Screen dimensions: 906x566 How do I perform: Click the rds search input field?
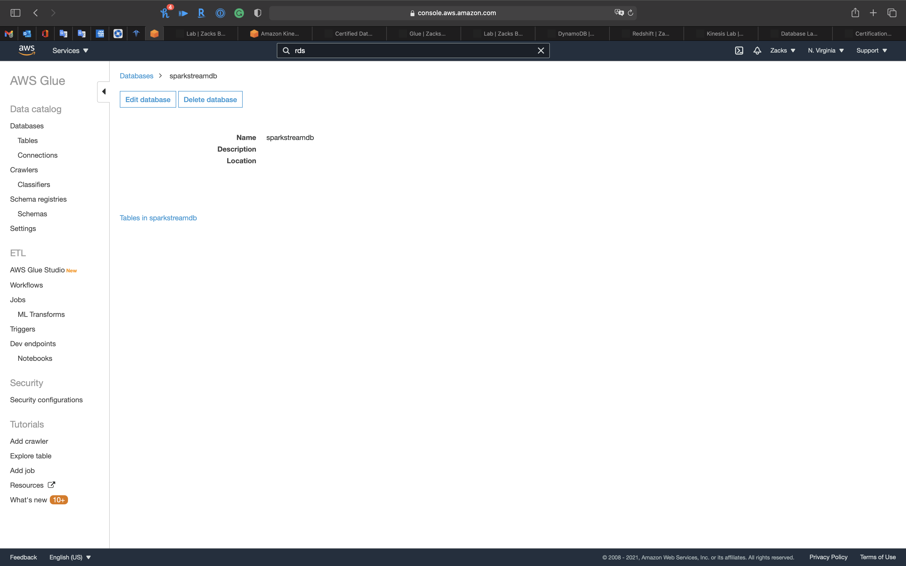(412, 51)
